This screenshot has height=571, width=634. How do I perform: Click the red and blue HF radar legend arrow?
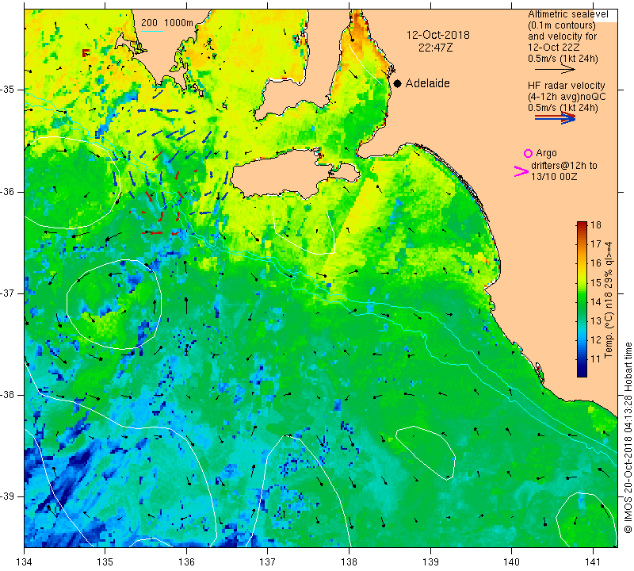point(555,117)
